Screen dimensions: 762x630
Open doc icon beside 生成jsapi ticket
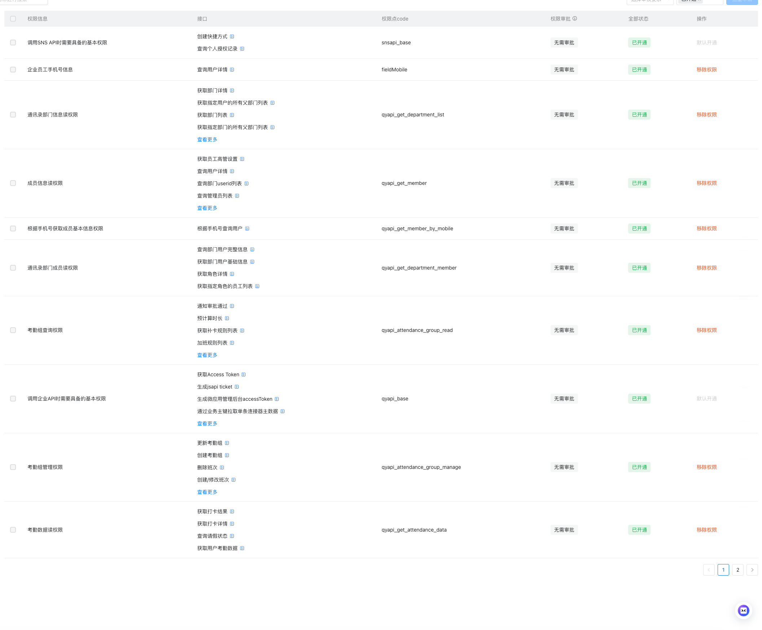tap(237, 387)
